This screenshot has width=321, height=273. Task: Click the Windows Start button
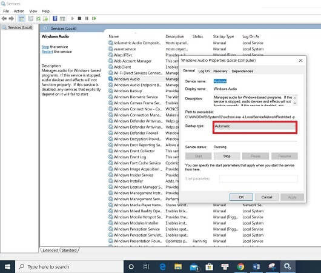(x=7, y=267)
